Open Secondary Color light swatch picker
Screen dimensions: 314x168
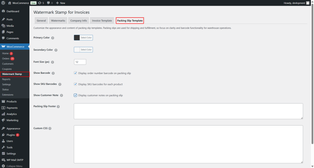click(77, 50)
